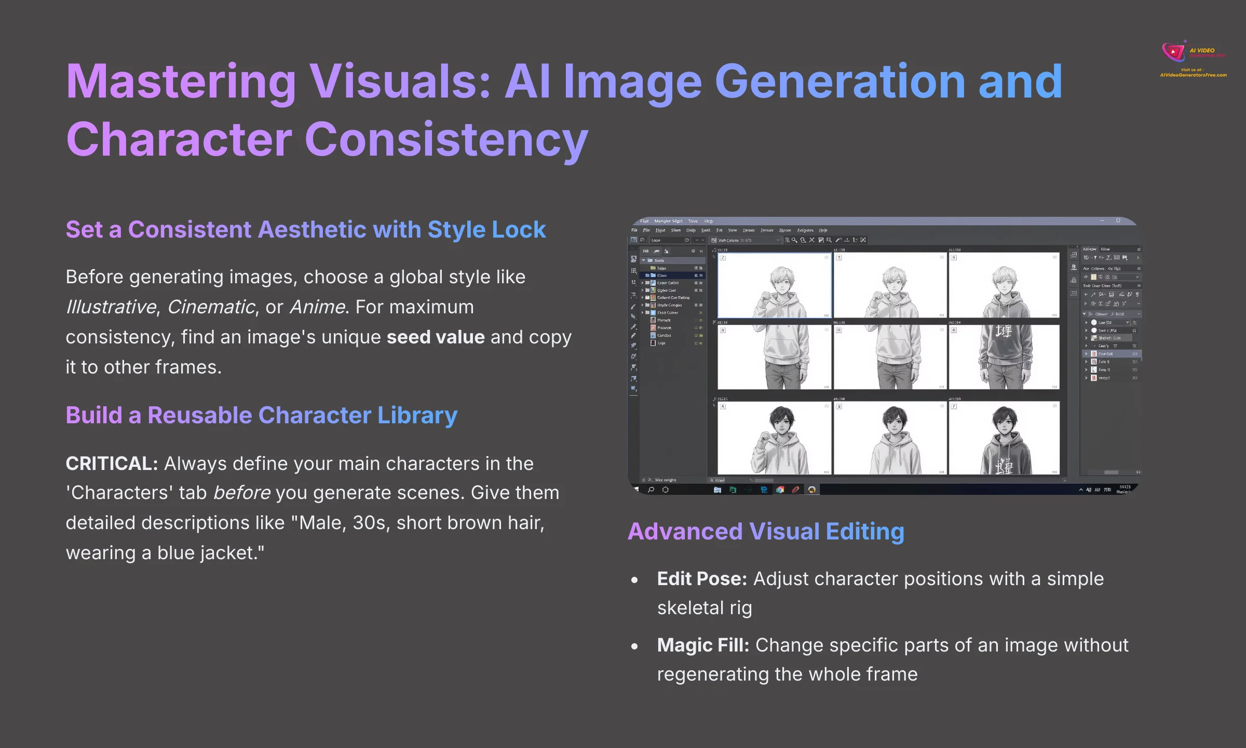This screenshot has height=748, width=1246.
Task: Click the X delete icon in the top toolbar
Action: (811, 240)
